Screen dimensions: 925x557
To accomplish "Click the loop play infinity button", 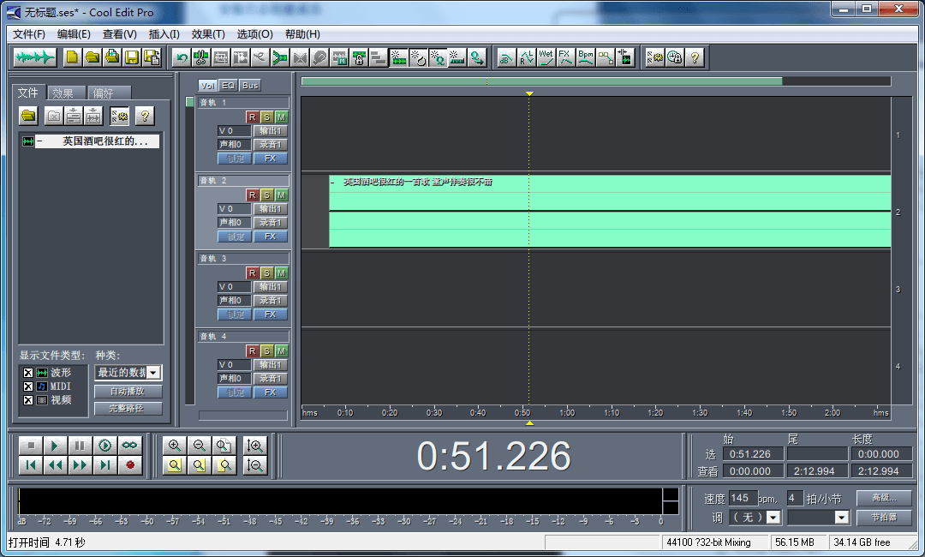I will click(x=129, y=446).
